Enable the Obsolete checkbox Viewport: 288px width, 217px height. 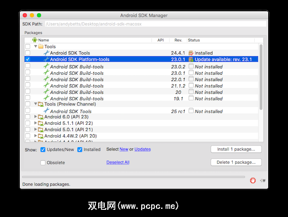pos(43,163)
